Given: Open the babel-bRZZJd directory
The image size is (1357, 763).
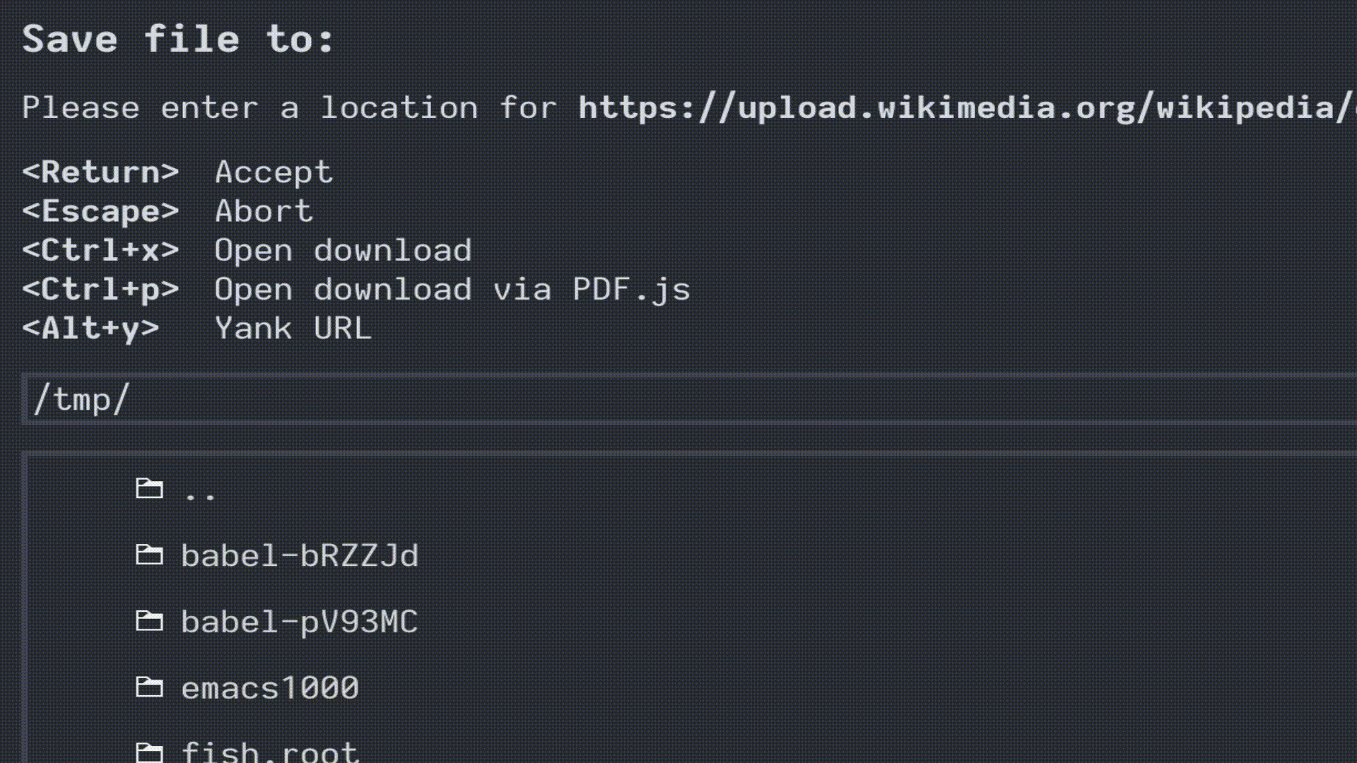Looking at the screenshot, I should [300, 555].
